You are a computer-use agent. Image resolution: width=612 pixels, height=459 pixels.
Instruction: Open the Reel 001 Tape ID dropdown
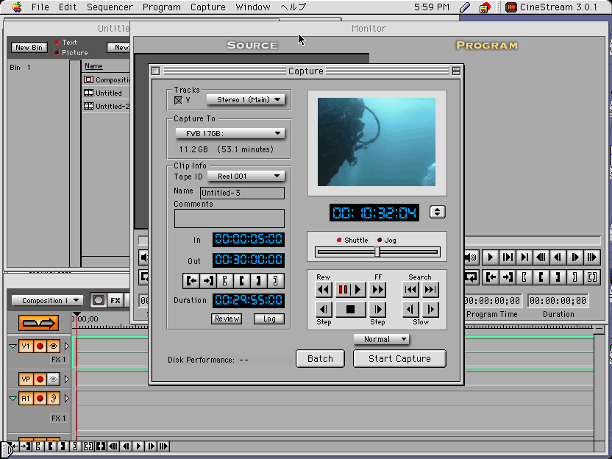246,177
